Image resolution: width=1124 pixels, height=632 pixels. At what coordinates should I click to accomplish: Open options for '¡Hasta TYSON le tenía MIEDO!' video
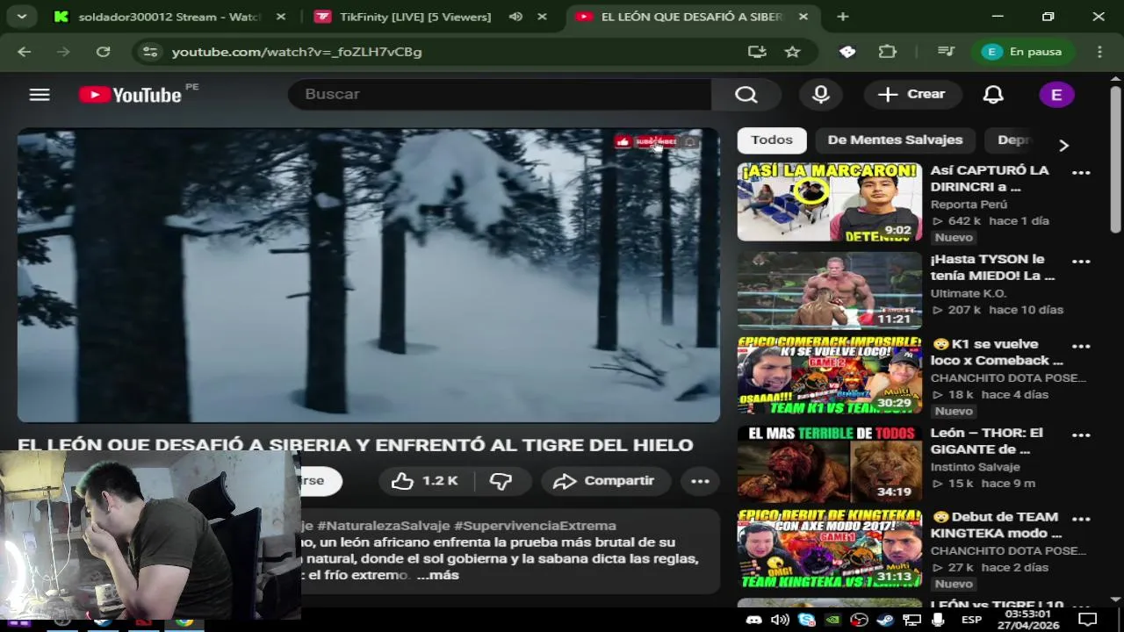click(1081, 262)
